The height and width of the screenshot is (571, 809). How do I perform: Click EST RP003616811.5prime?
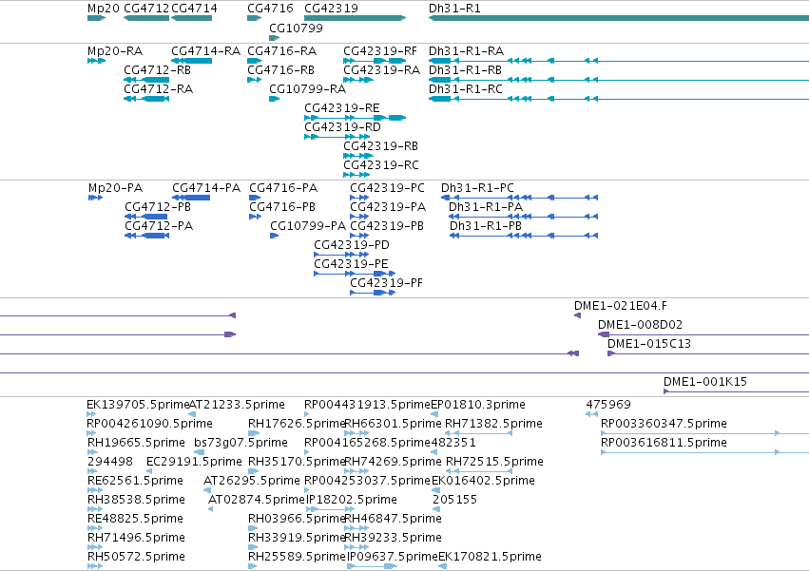pos(664,443)
